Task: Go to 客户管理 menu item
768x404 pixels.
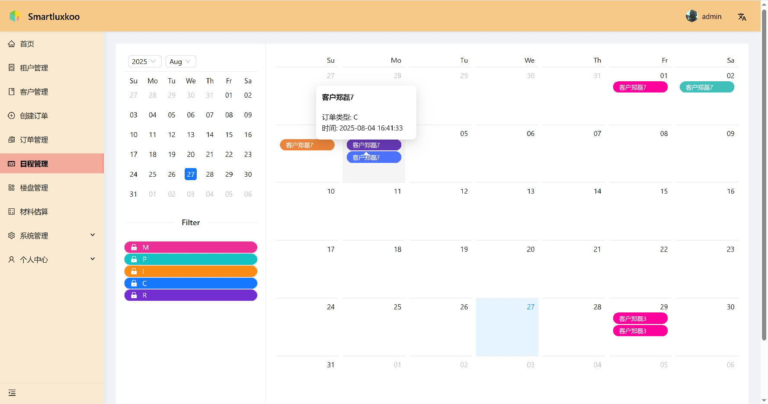Action: [34, 92]
